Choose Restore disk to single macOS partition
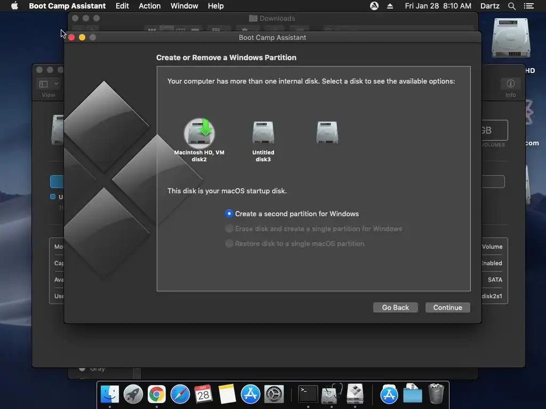This screenshot has height=409, width=546. (x=229, y=243)
